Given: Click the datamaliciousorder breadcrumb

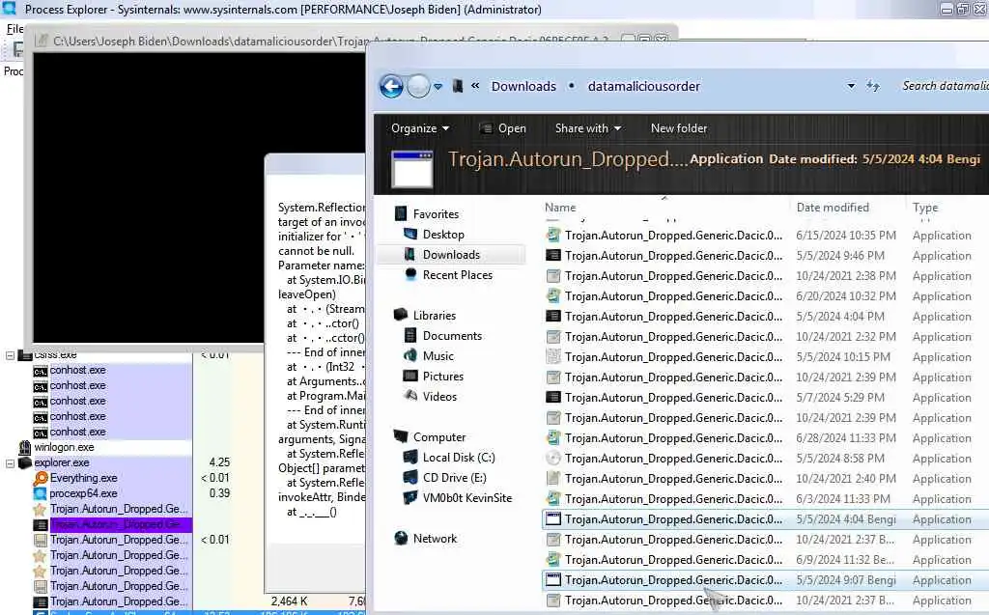Looking at the screenshot, I should 643,87.
